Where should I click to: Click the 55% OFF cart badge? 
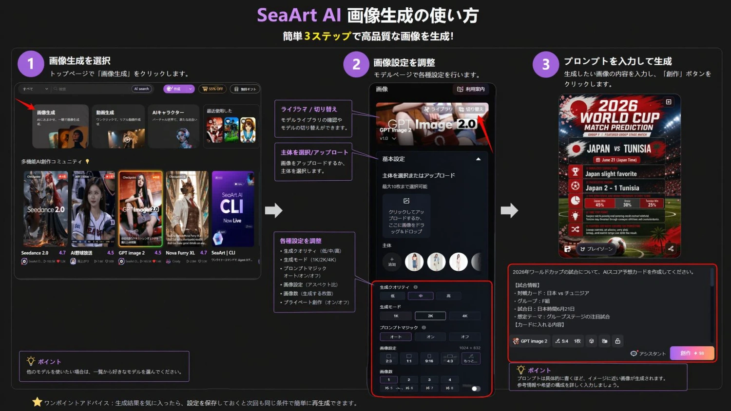212,89
